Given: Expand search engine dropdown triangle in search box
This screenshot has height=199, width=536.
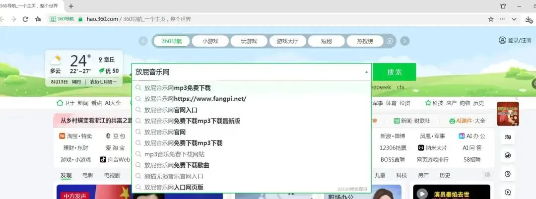Looking at the screenshot, I should coord(366,72).
